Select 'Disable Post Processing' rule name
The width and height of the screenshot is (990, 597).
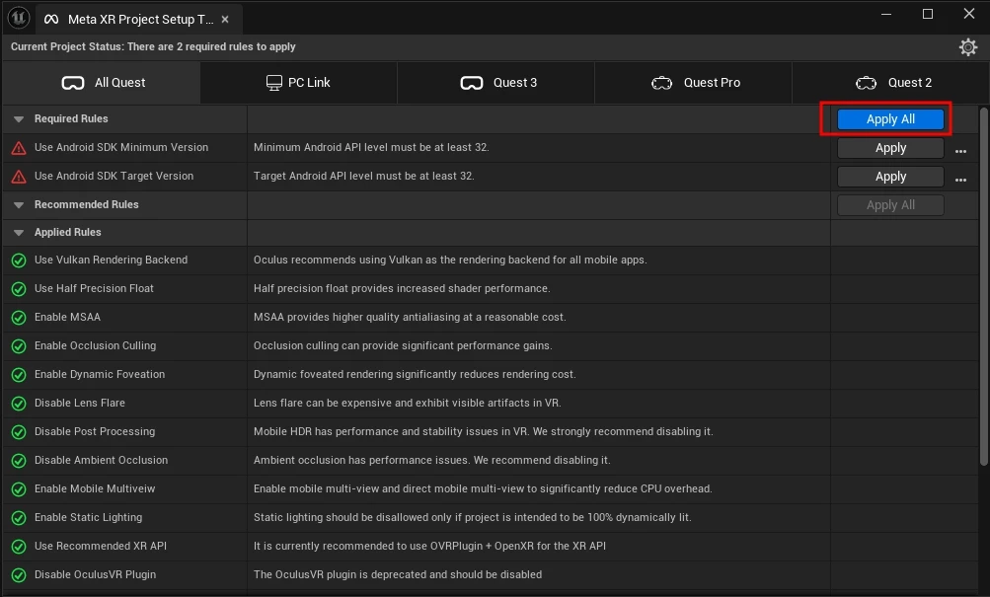(x=95, y=431)
